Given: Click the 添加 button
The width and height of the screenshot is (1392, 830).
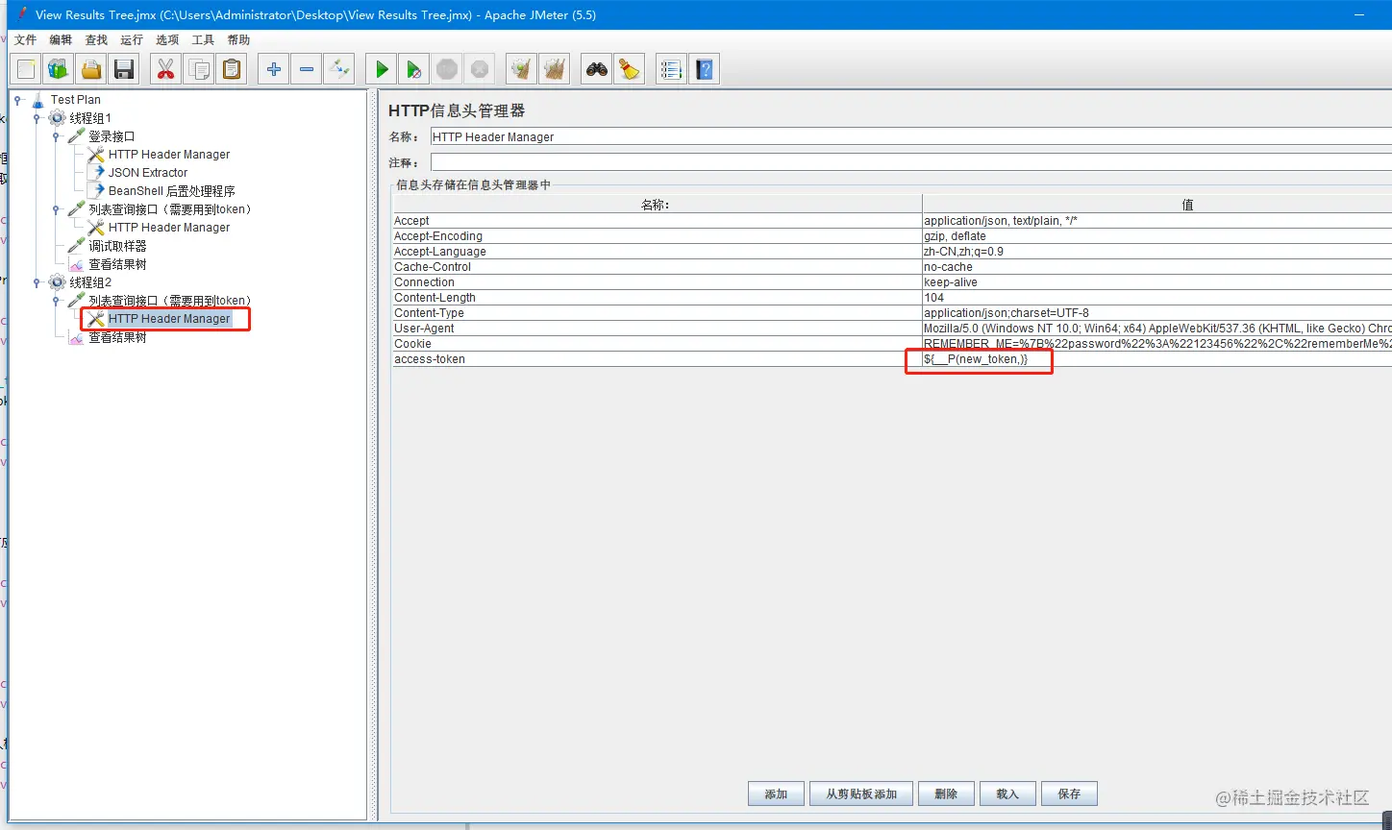Looking at the screenshot, I should tap(776, 794).
